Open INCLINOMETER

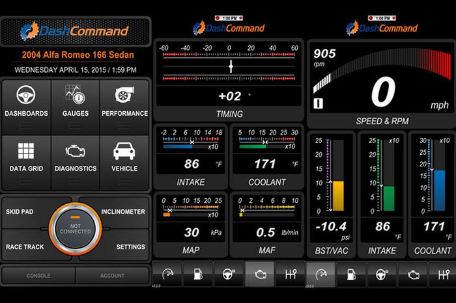tap(123, 211)
